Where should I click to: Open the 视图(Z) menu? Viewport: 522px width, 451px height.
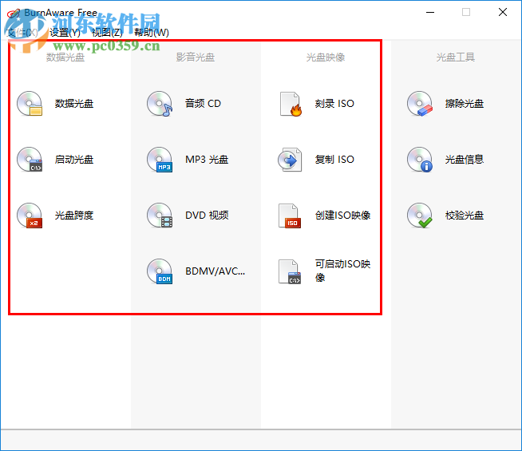107,33
